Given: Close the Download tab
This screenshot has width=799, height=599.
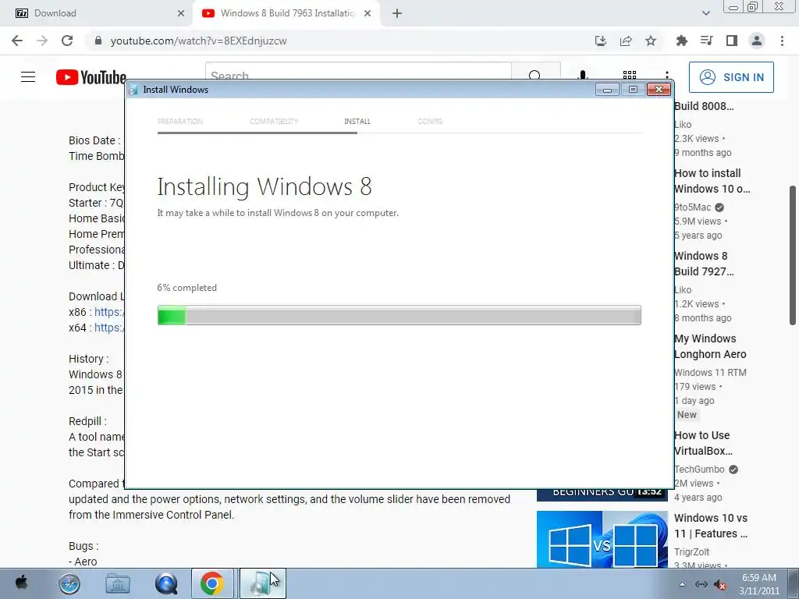Looking at the screenshot, I should tap(181, 13).
